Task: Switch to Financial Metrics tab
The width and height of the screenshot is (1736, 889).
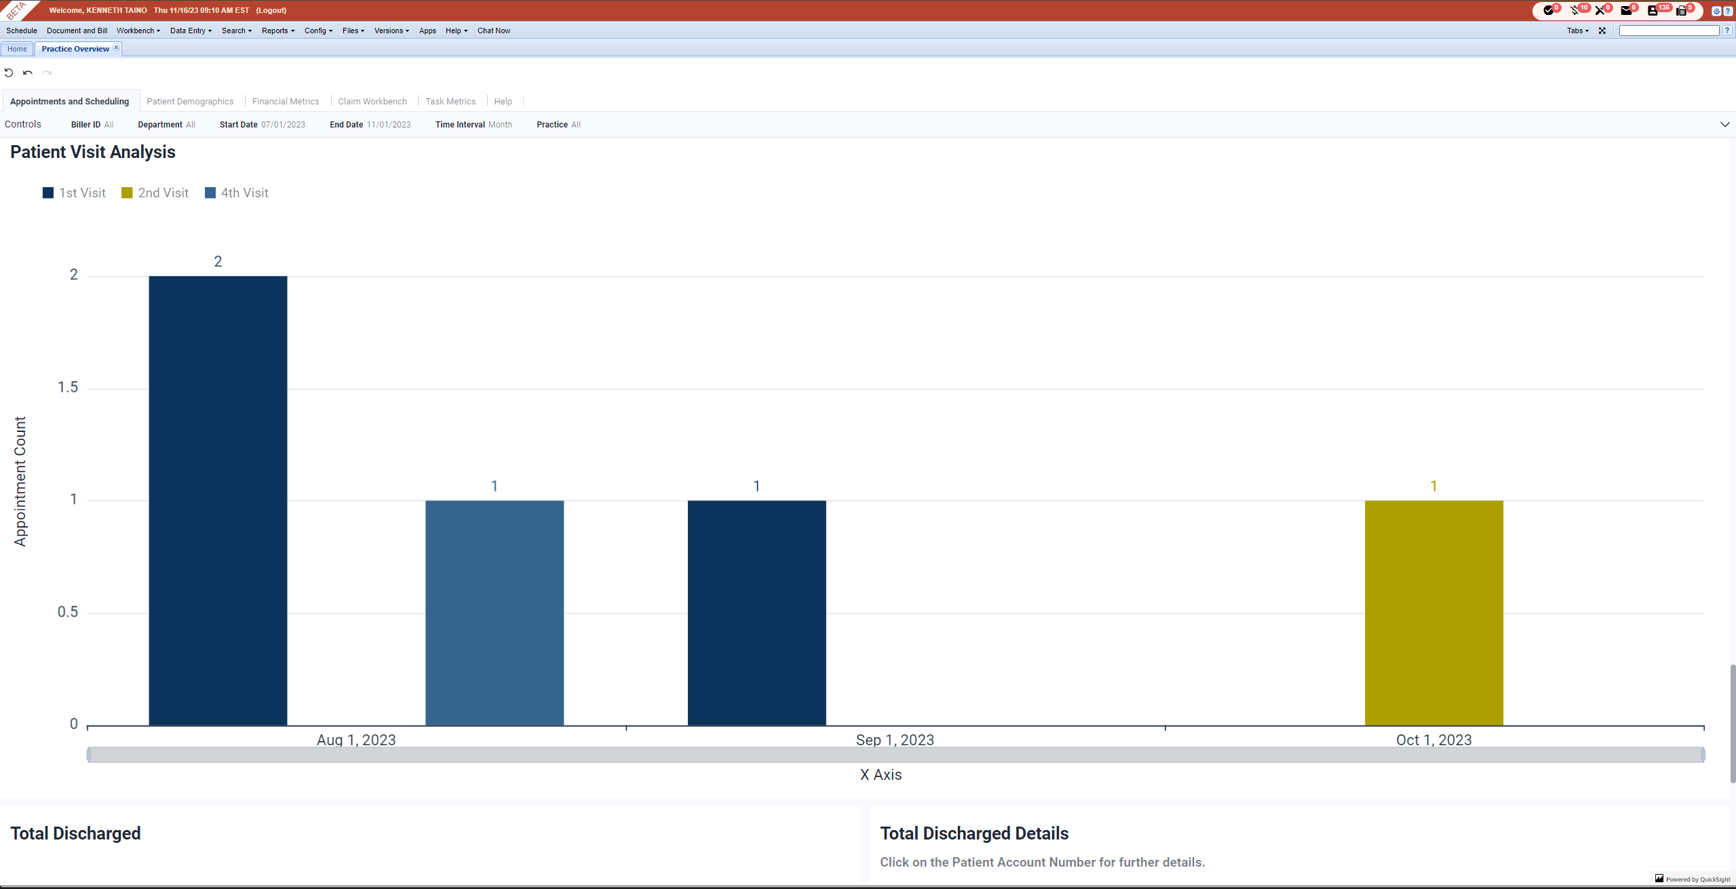Action: [285, 101]
